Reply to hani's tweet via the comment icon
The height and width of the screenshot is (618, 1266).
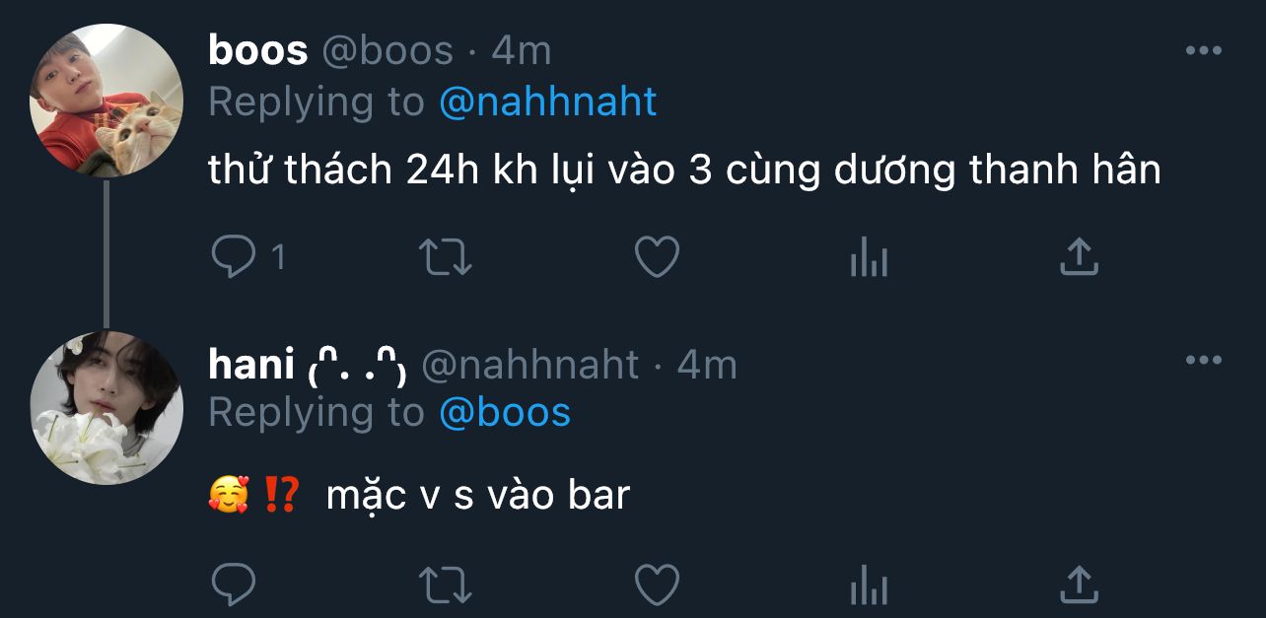[234, 584]
